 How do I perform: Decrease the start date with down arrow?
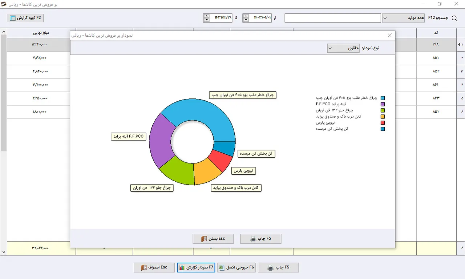[246, 20]
